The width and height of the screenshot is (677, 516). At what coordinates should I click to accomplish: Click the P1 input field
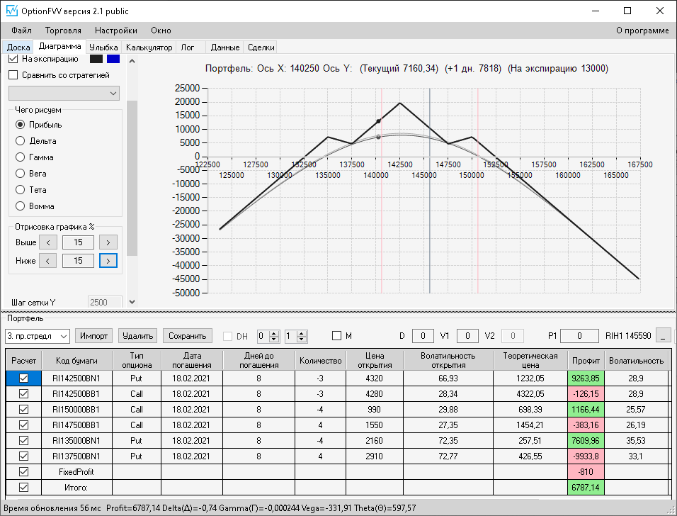[579, 336]
